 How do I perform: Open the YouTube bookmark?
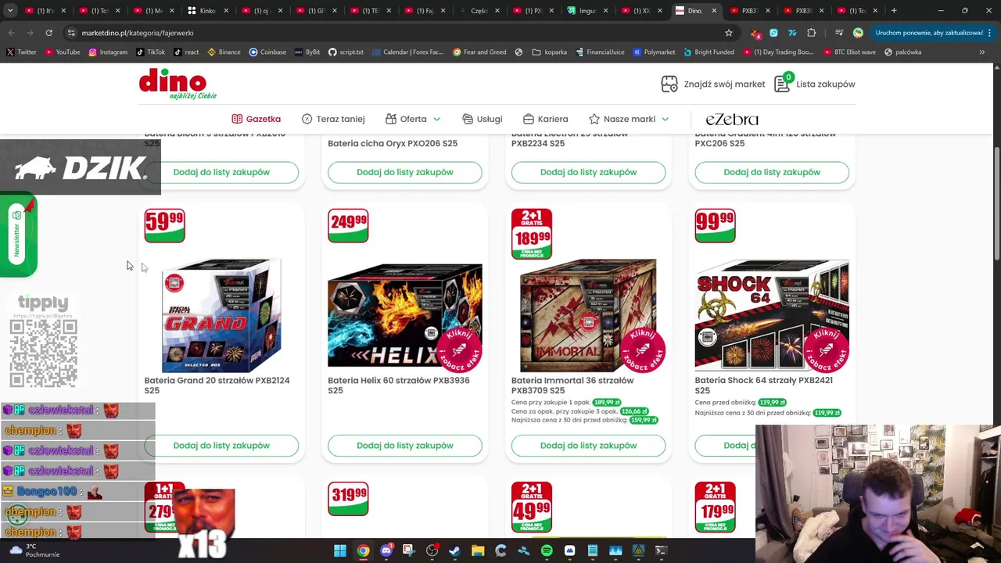[63, 52]
